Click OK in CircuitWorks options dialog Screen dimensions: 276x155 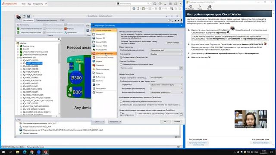(165, 121)
